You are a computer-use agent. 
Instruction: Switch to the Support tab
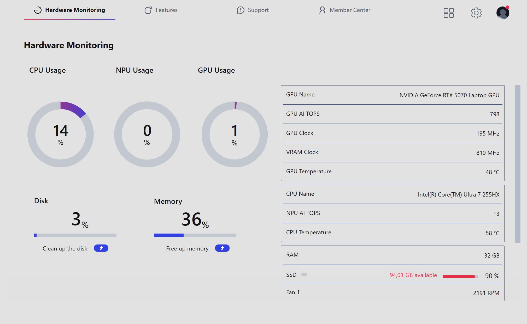coord(253,10)
